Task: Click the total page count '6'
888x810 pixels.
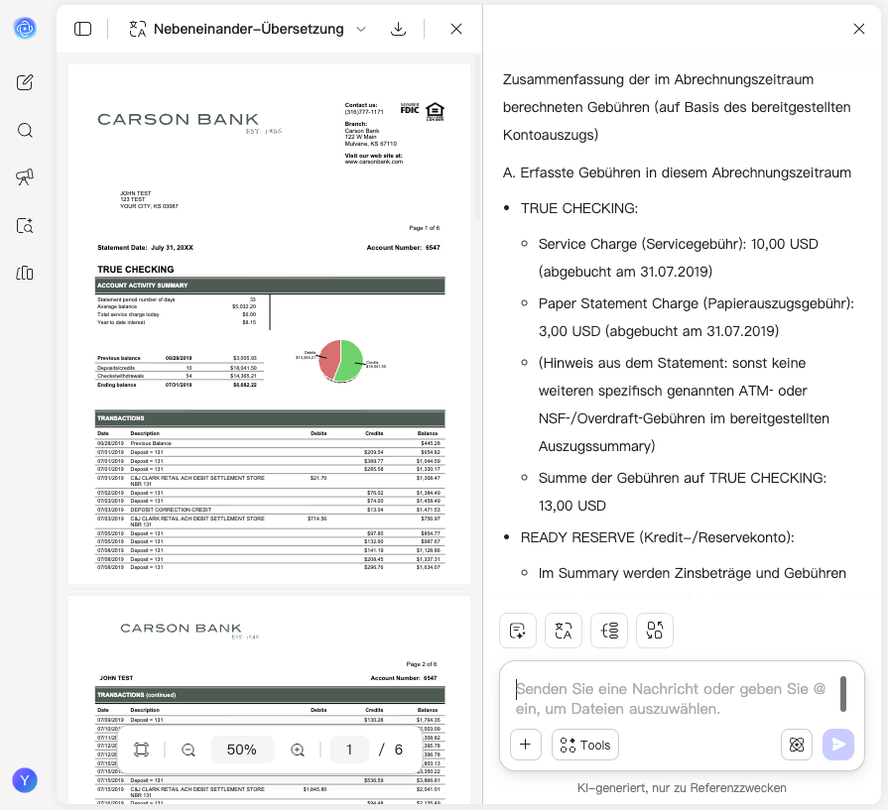Action: (x=399, y=750)
